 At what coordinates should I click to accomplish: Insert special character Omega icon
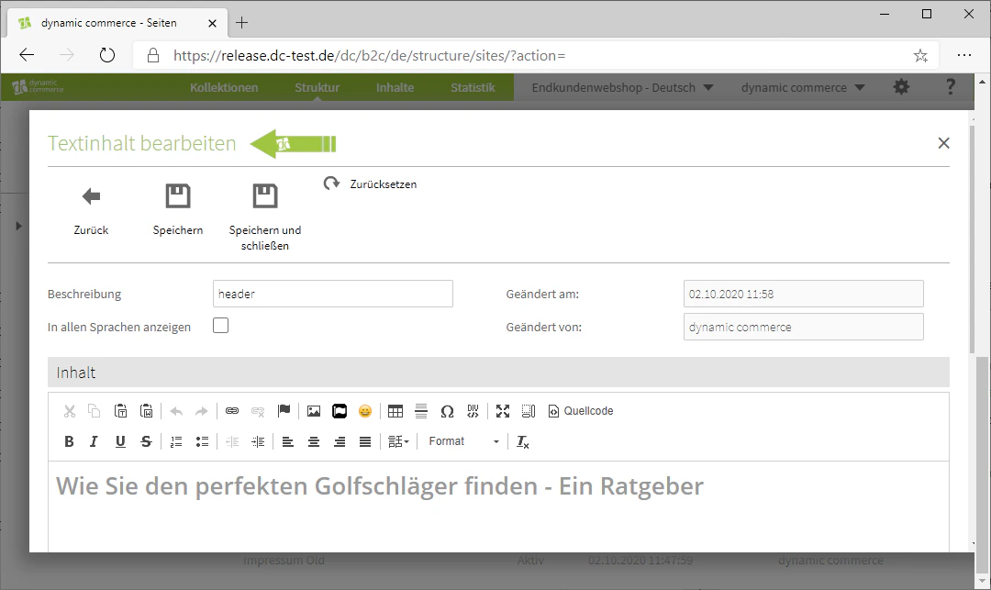447,411
